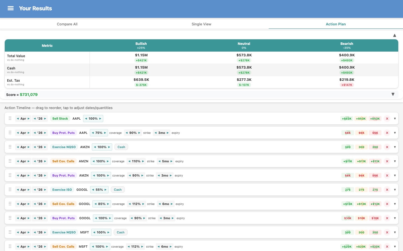
Task: Toggle the Cash option on the AMZN Exercise NQSO row
Action: tap(121, 147)
